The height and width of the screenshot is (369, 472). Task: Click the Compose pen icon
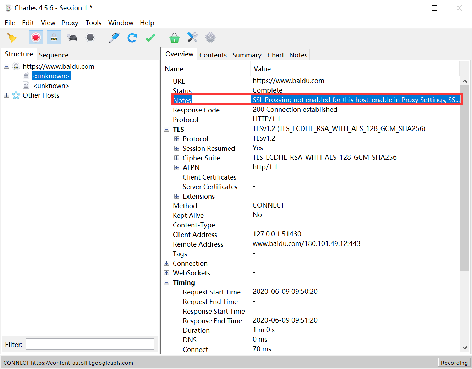tap(114, 38)
